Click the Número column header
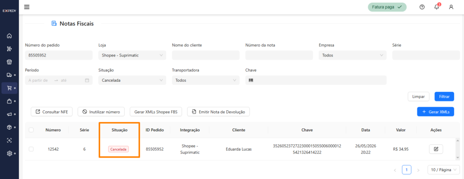This screenshot has height=179, width=464. pyautogui.click(x=53, y=130)
